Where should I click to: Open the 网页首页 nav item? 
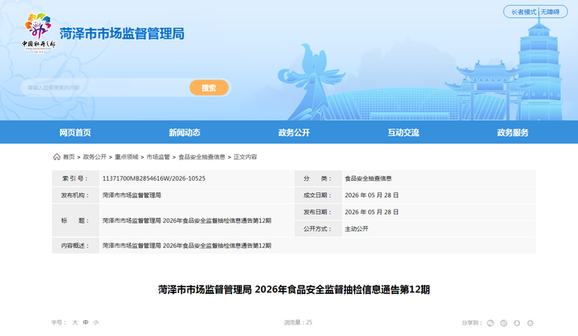pyautogui.click(x=75, y=133)
